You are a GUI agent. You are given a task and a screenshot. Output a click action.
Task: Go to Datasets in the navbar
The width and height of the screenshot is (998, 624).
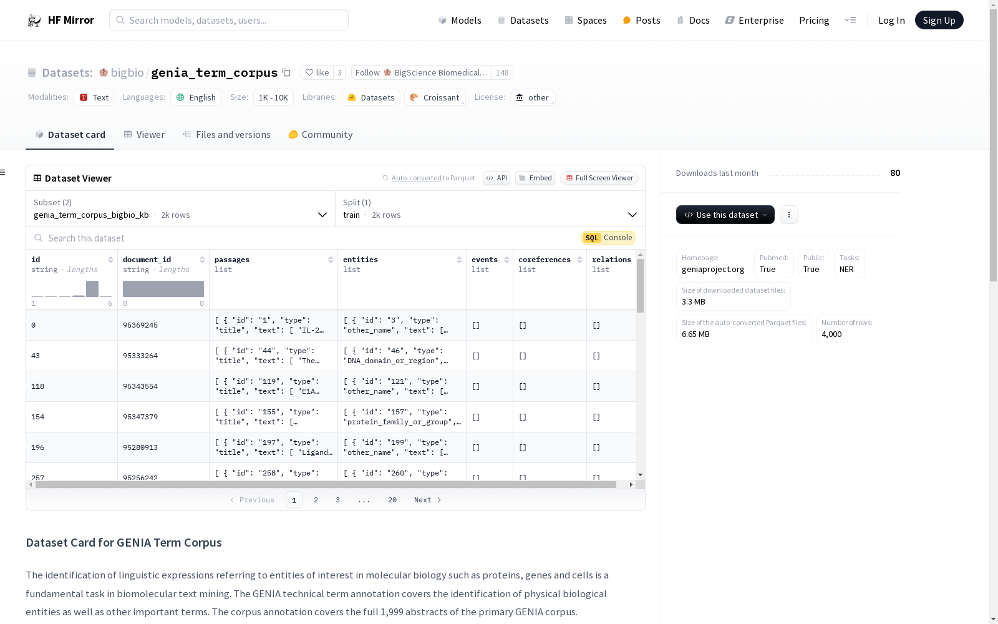pyautogui.click(x=523, y=21)
